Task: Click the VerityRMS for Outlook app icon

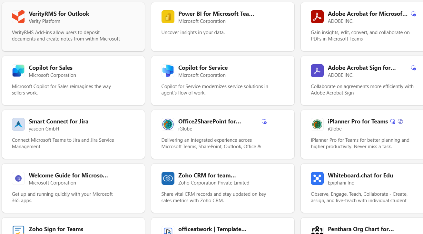Action: tap(18, 17)
